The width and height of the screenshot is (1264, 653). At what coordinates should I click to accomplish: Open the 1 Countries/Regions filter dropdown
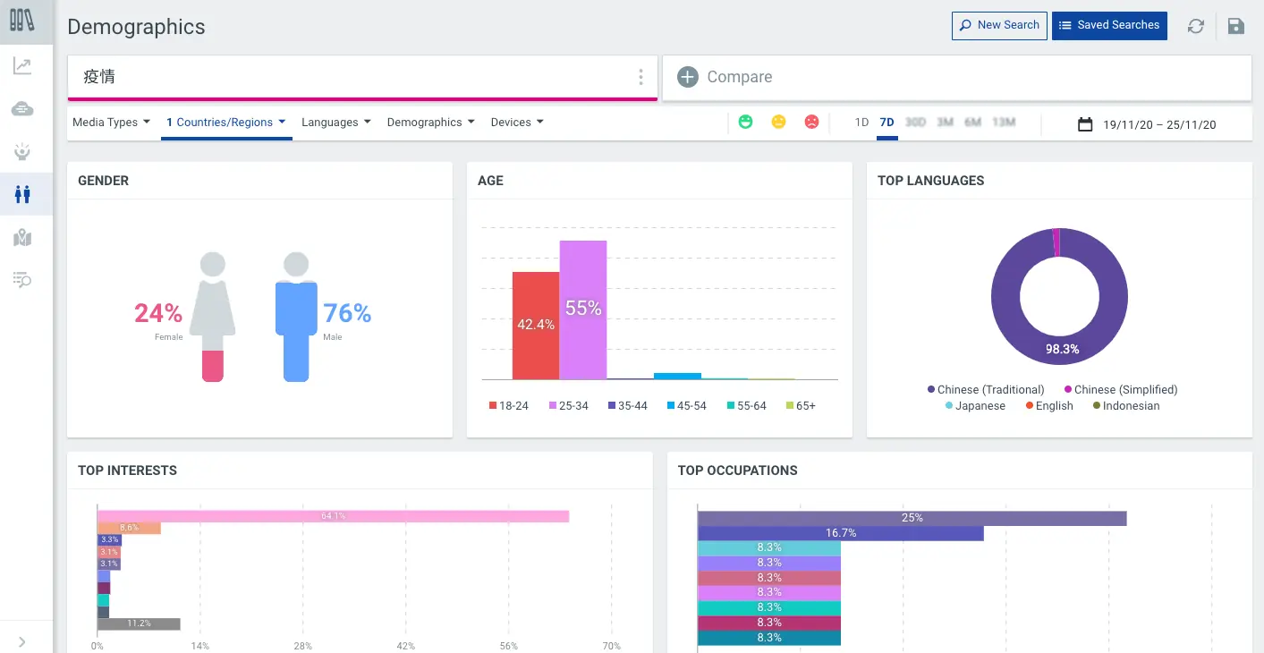(x=226, y=123)
